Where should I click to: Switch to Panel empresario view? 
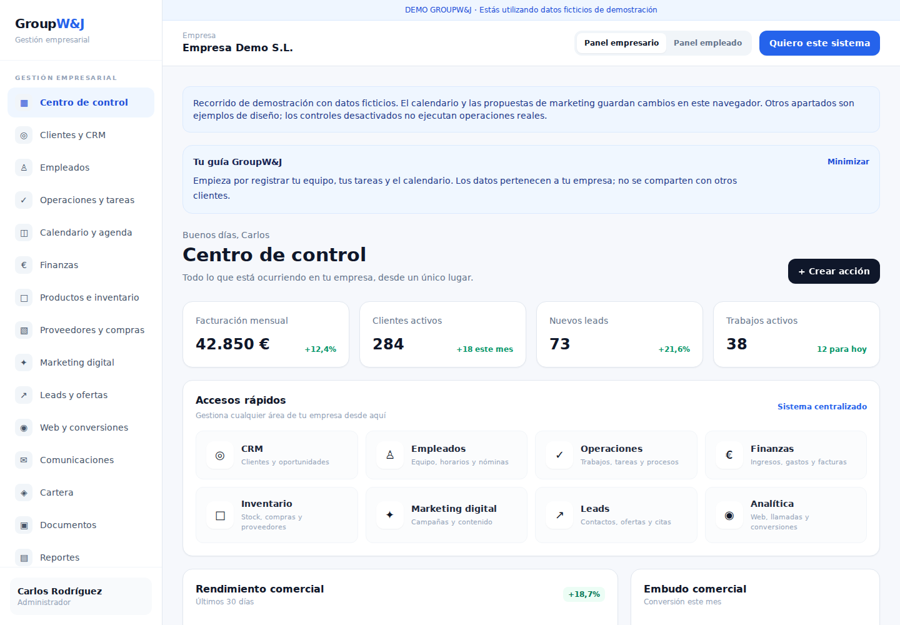(x=621, y=43)
